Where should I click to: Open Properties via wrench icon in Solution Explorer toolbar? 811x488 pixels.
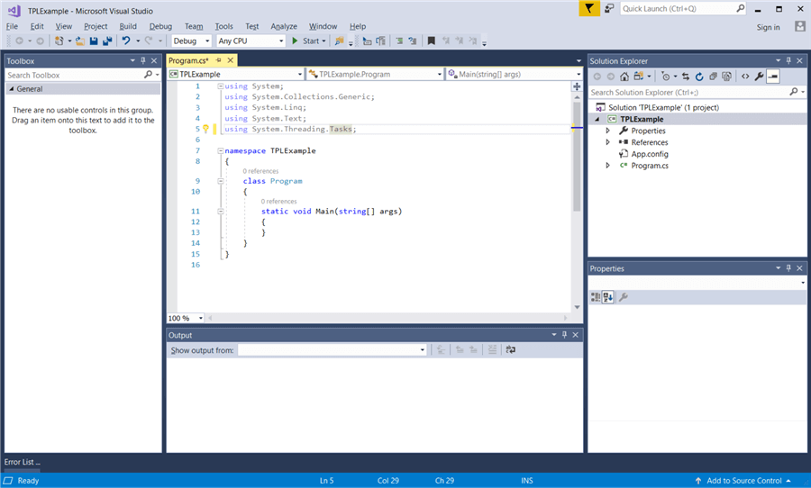759,77
